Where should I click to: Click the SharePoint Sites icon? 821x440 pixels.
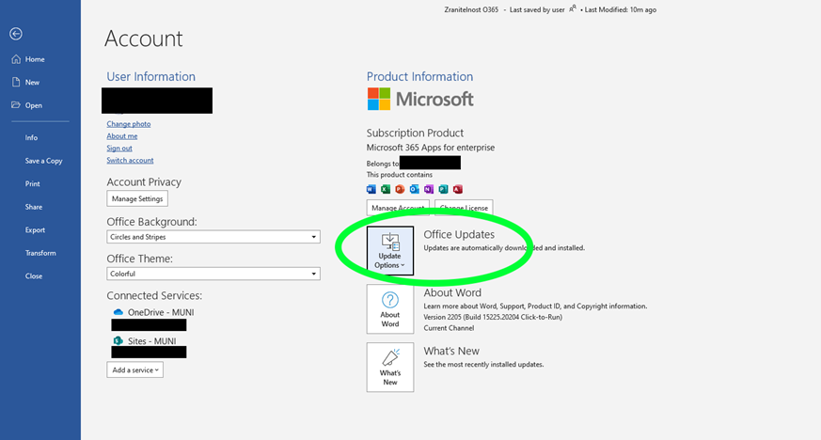pos(118,340)
